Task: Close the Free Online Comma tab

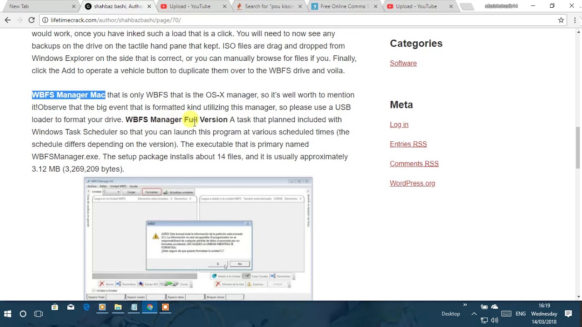Action: pos(376,6)
